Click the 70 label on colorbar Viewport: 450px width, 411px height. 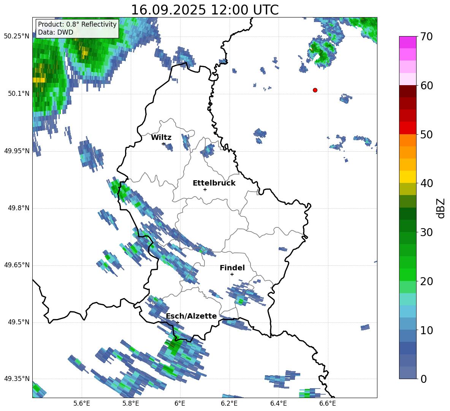click(x=426, y=37)
